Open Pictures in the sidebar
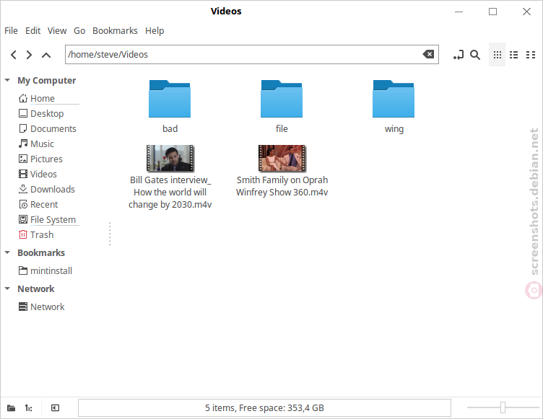This screenshot has height=419, width=543. (x=41, y=159)
